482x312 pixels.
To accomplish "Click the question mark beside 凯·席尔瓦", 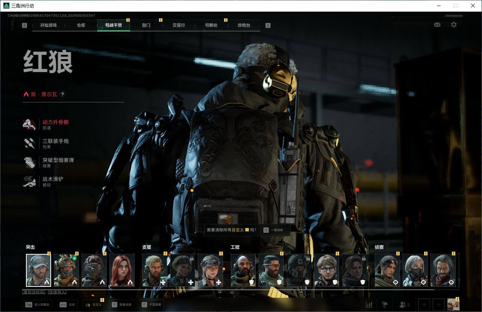I will [x=62, y=94].
